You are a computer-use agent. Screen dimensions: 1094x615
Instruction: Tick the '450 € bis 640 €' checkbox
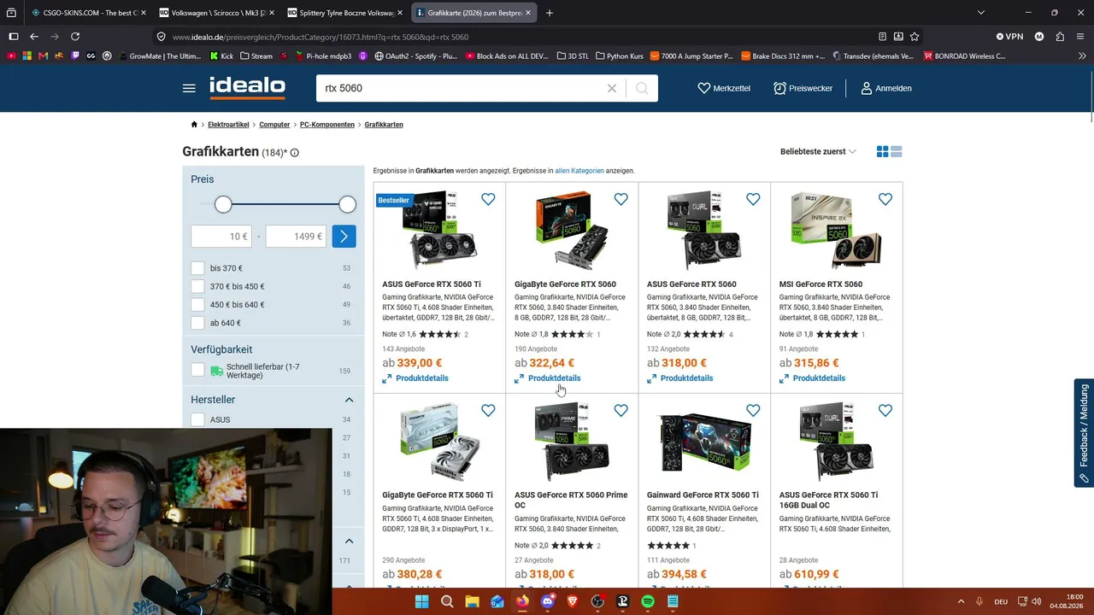click(197, 305)
